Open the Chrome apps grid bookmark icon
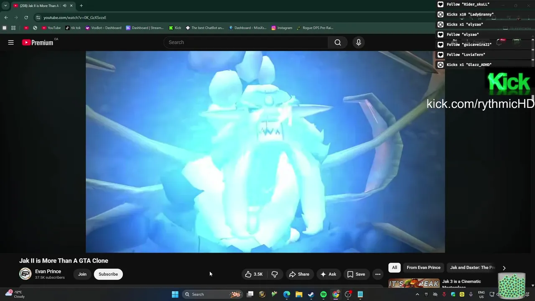 13,28
